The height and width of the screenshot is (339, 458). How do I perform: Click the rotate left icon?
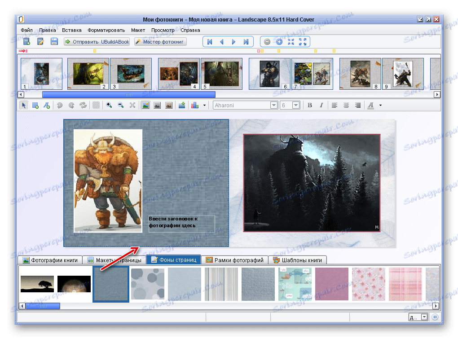59,105
